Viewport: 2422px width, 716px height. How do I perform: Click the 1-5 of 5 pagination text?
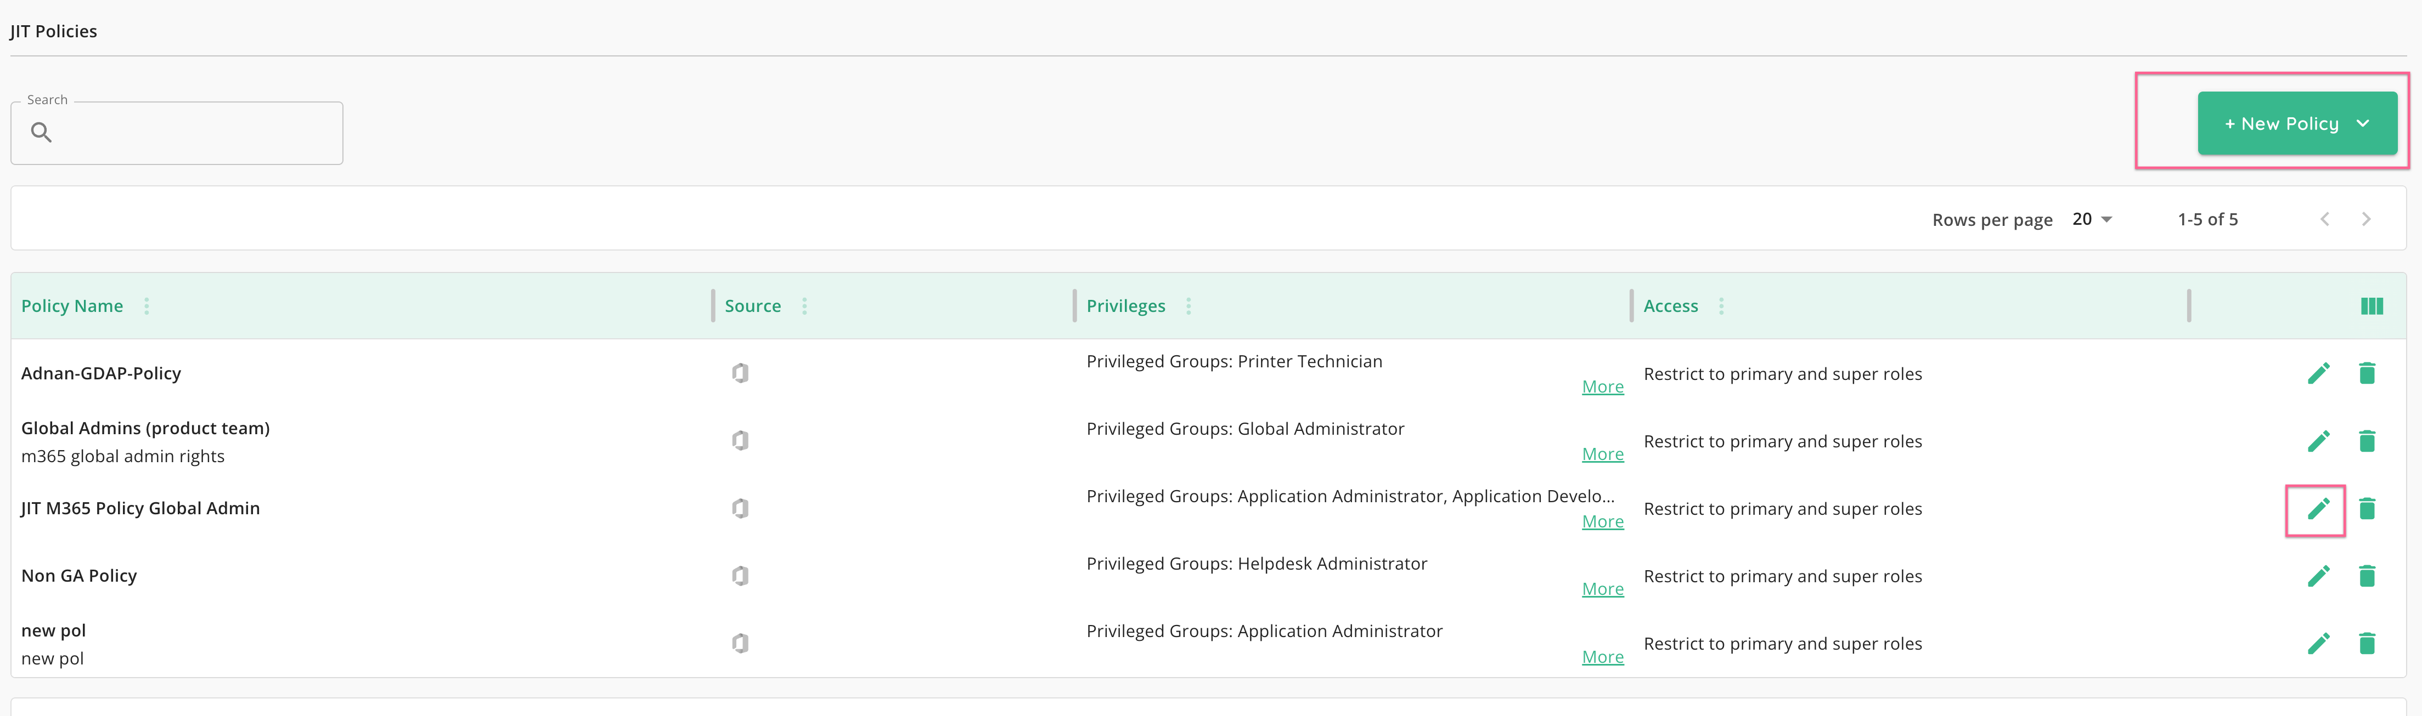(x=2207, y=219)
